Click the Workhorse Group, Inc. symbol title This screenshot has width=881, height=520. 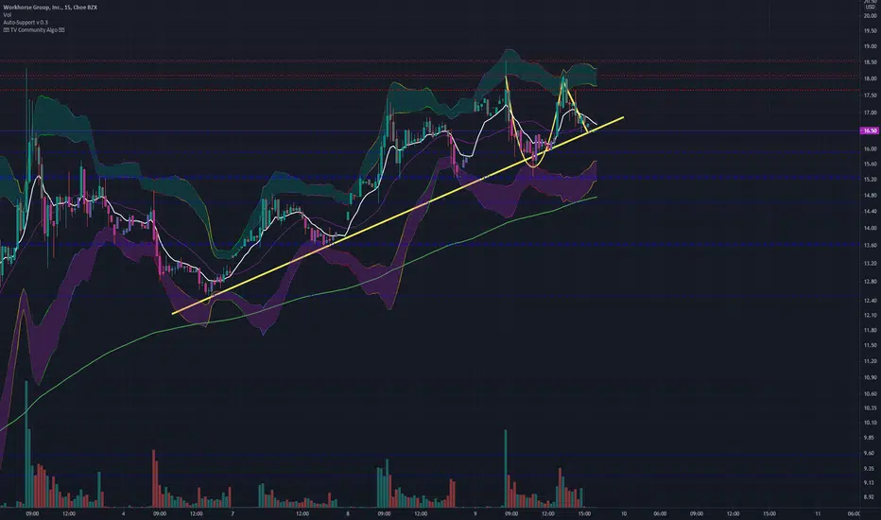50,8
